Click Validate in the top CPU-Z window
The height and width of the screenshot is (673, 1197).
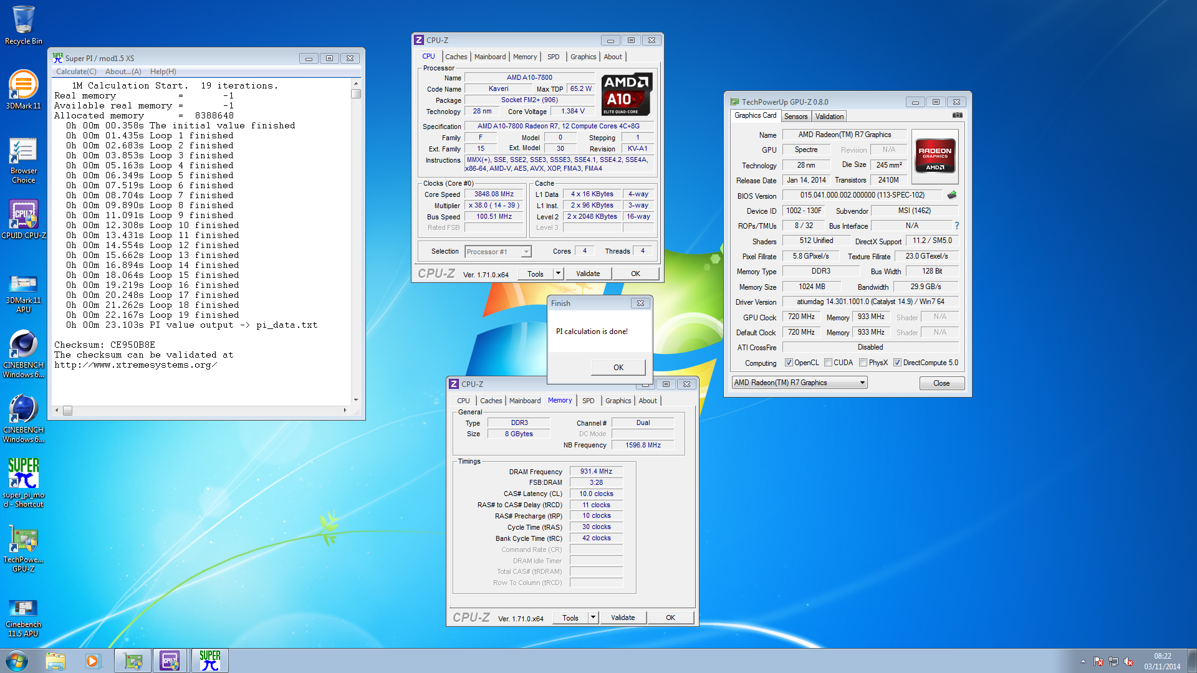click(588, 274)
